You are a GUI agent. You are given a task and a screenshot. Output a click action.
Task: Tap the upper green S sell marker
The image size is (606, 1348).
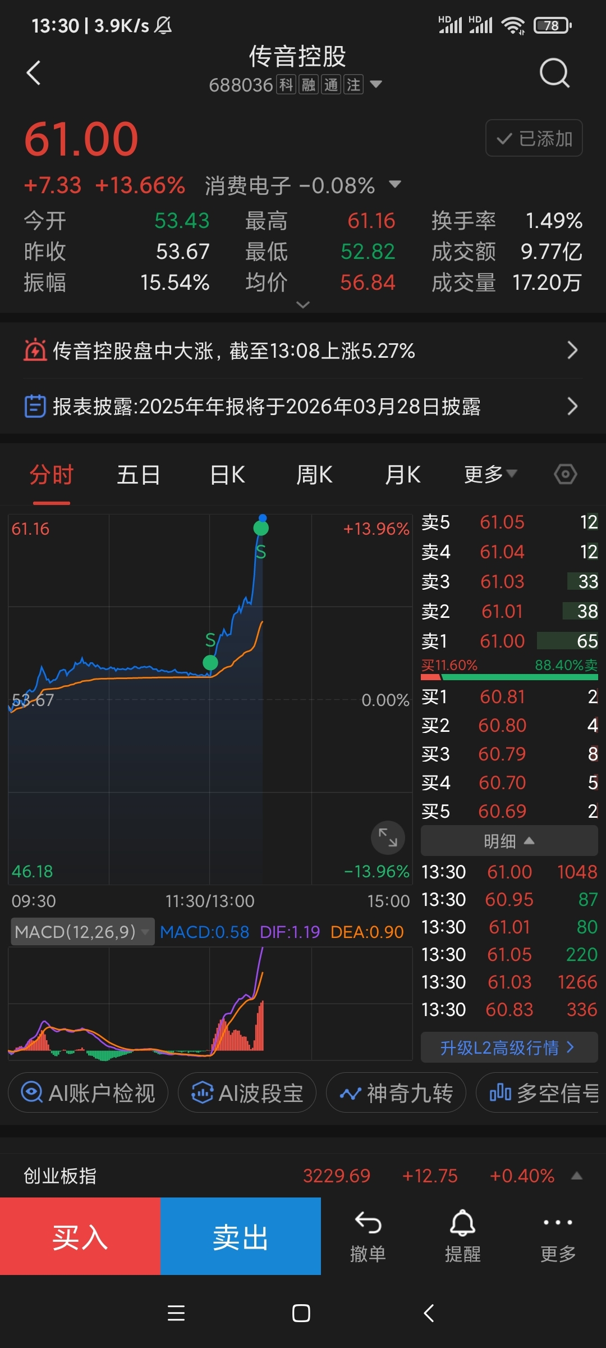pyautogui.click(x=261, y=528)
